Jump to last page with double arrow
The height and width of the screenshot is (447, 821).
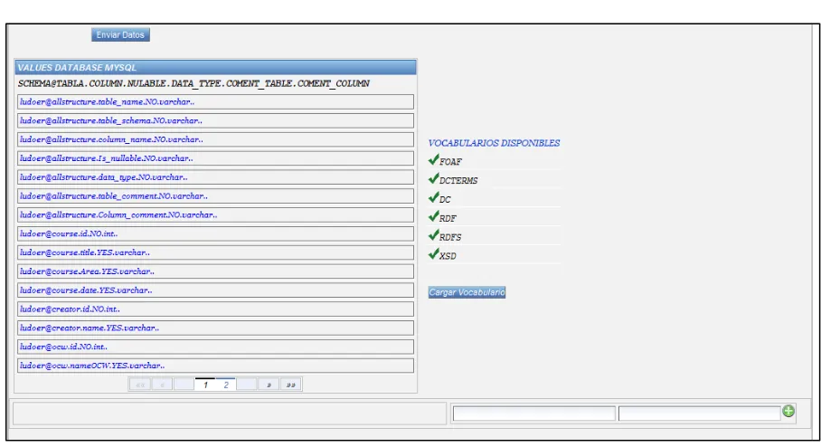[x=290, y=385]
